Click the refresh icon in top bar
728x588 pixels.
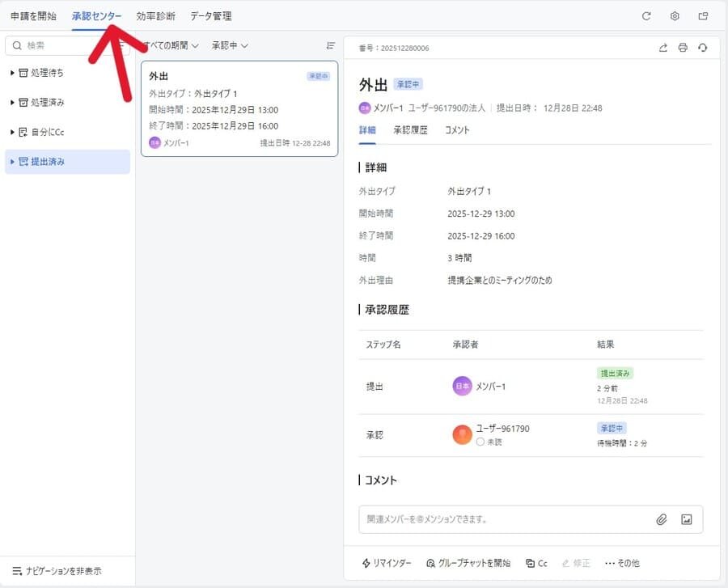click(646, 16)
